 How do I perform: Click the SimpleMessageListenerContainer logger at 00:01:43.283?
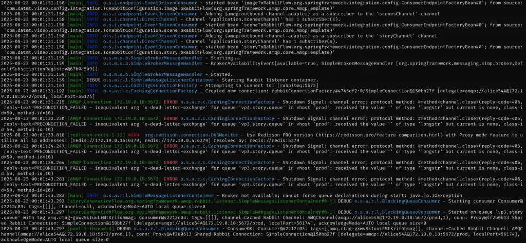tap(158, 195)
